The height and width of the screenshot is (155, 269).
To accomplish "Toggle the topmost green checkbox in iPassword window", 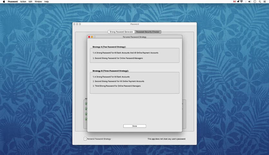I will pos(86,103).
